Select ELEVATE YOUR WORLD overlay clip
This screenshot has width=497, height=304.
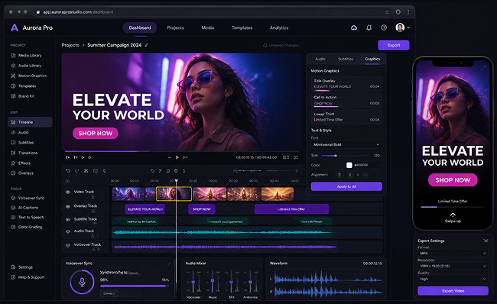[145, 209]
